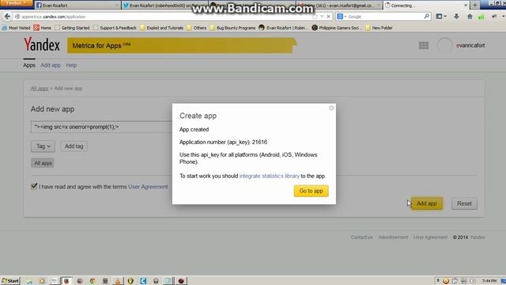
Task: Expand the Exploit and Tutorials bookmark folder
Action: (161, 28)
